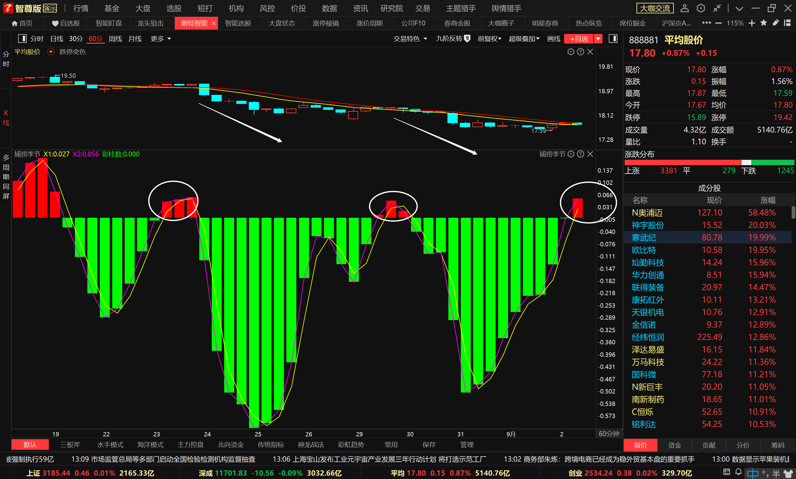Open the 涨停棱镜 tab
The image size is (796, 479).
(x=326, y=23)
